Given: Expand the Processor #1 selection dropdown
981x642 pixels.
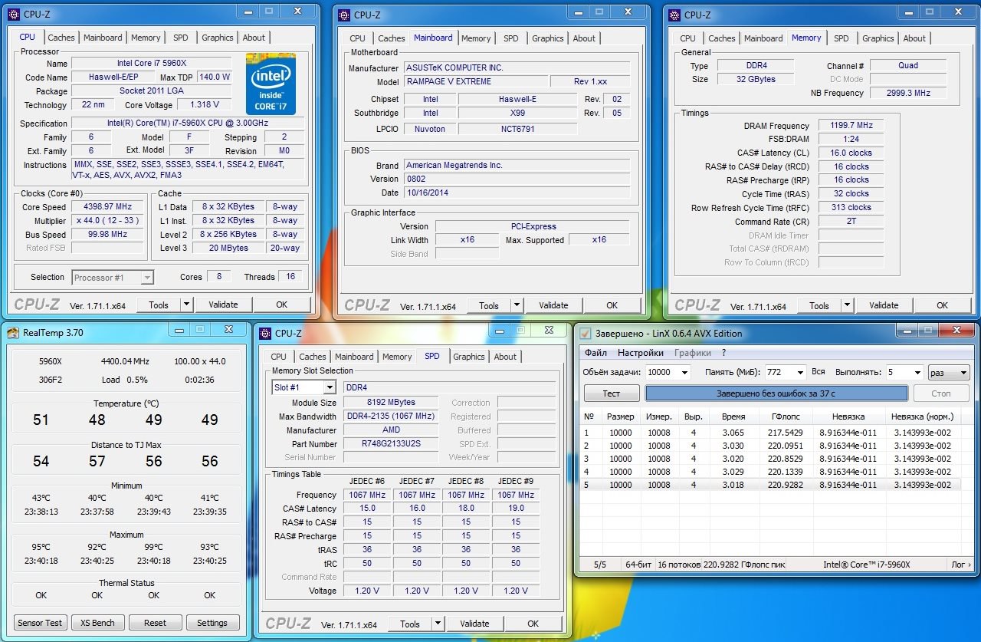Looking at the screenshot, I should 147,278.
